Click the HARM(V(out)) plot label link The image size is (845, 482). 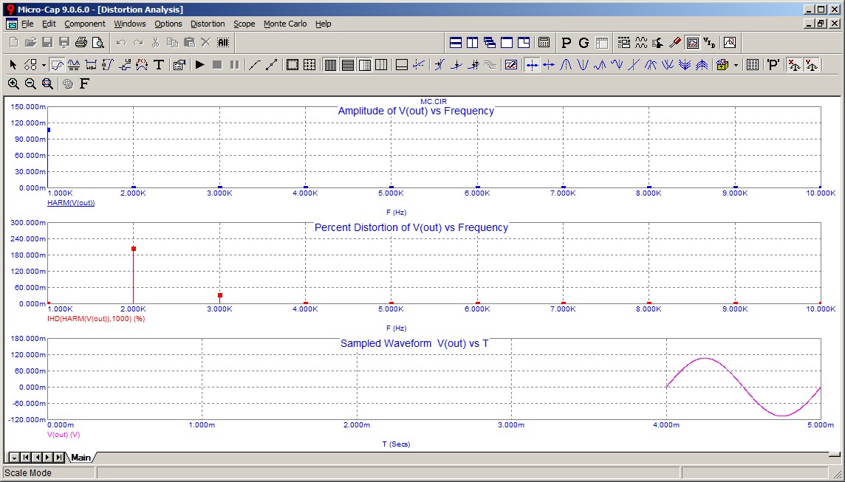[71, 202]
